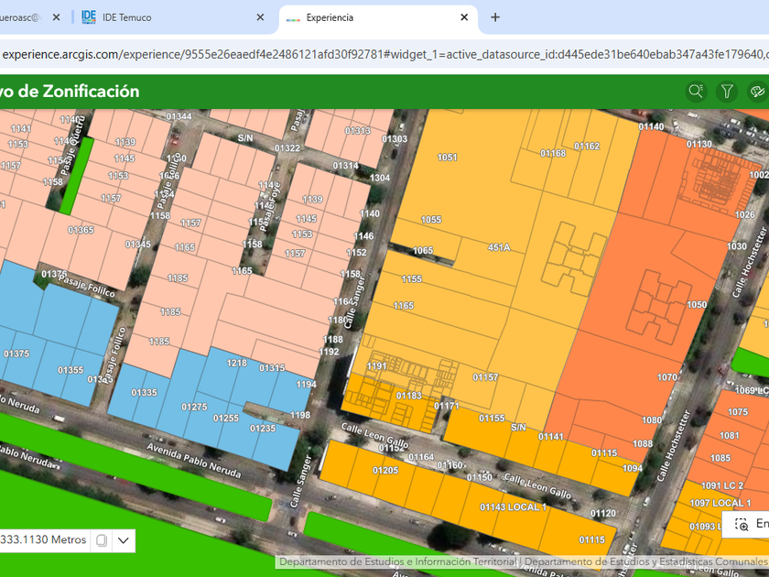Close the Experiencia tab
Image resolution: width=769 pixels, height=577 pixels.
[464, 17]
